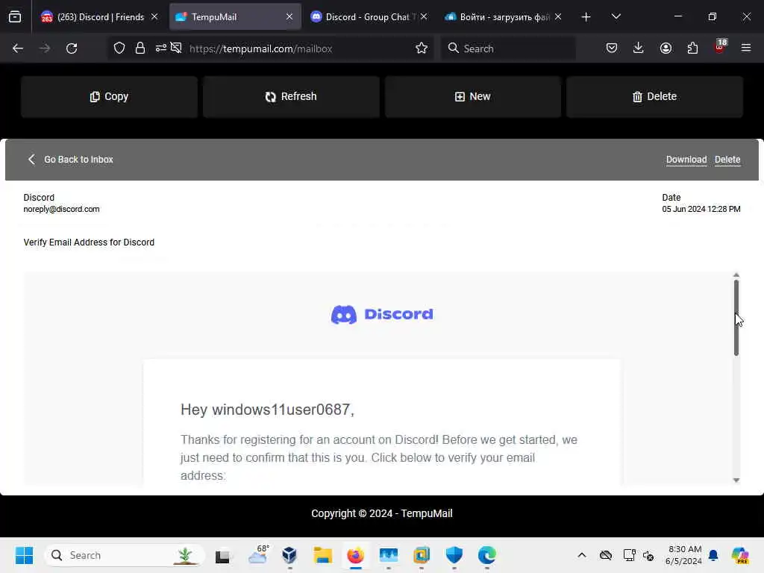764x573 pixels.
Task: Open the Windows Start menu
Action: pyautogui.click(x=24, y=555)
